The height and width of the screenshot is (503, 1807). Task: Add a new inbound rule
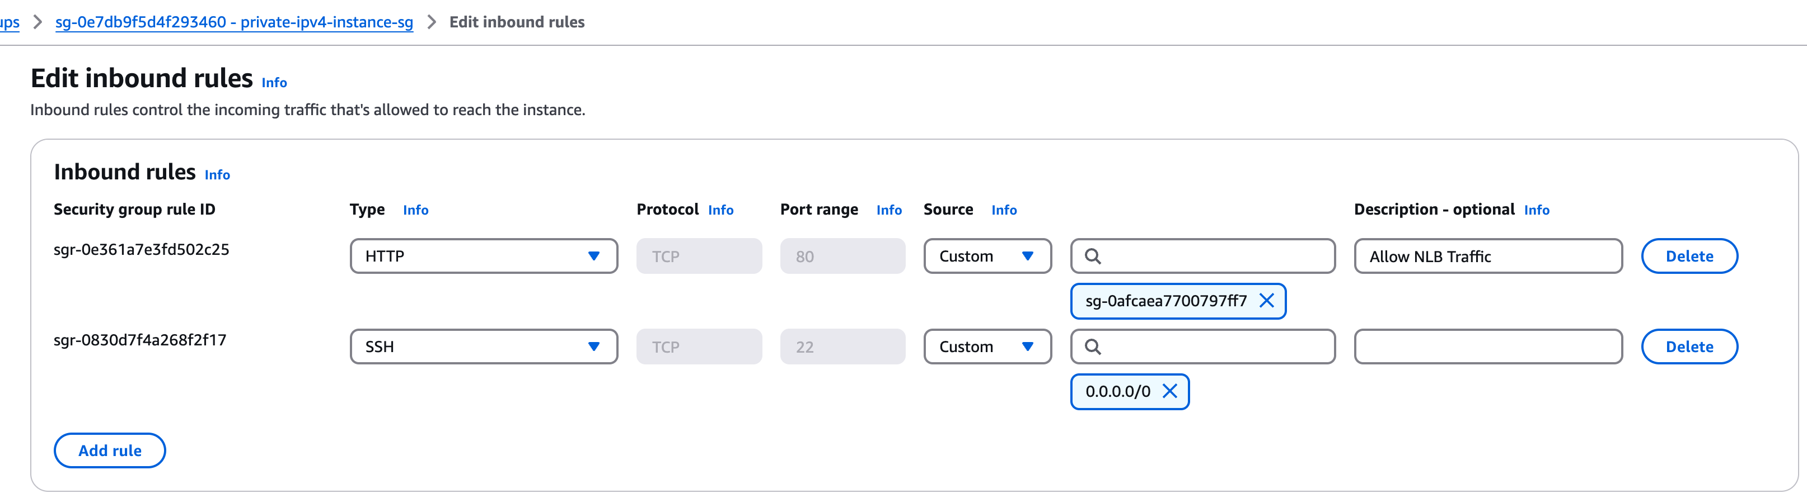109,450
